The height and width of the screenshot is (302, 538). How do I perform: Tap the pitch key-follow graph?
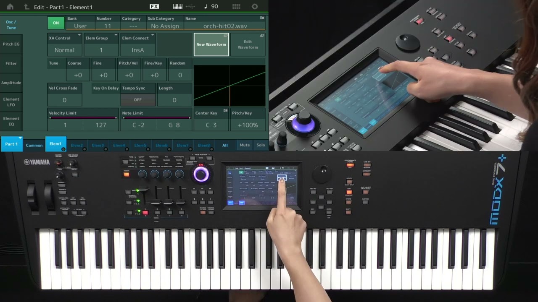pyautogui.click(x=229, y=86)
